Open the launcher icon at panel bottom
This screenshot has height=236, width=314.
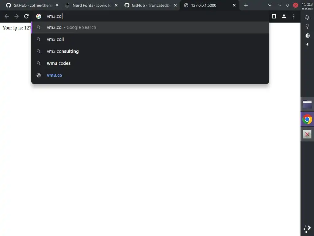(x=307, y=229)
